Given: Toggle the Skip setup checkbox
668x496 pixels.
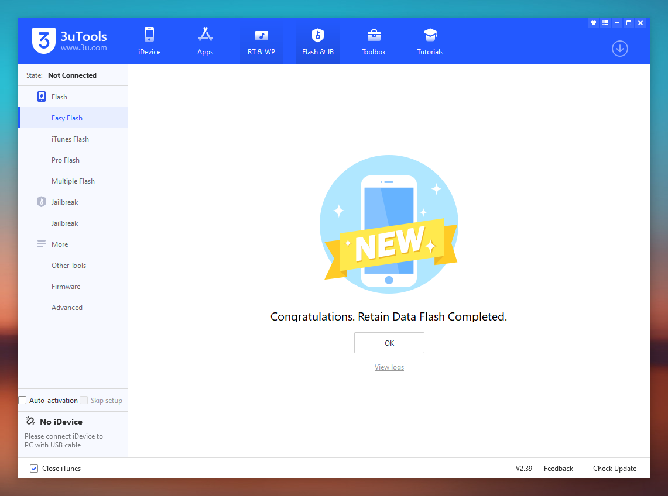Looking at the screenshot, I should pyautogui.click(x=84, y=401).
